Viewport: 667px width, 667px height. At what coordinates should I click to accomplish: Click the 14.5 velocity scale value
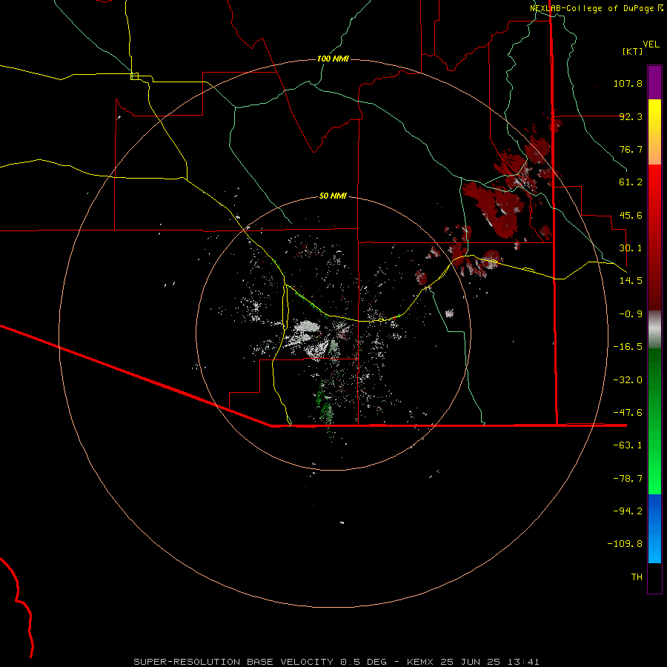(x=631, y=281)
